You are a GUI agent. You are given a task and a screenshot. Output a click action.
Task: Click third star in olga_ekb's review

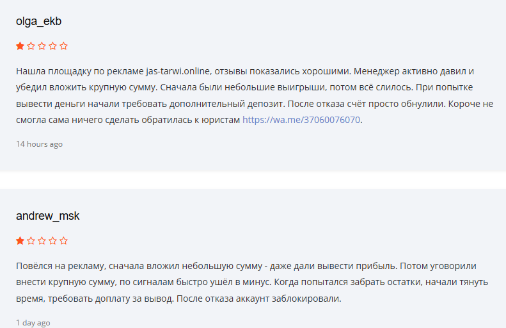(42, 46)
